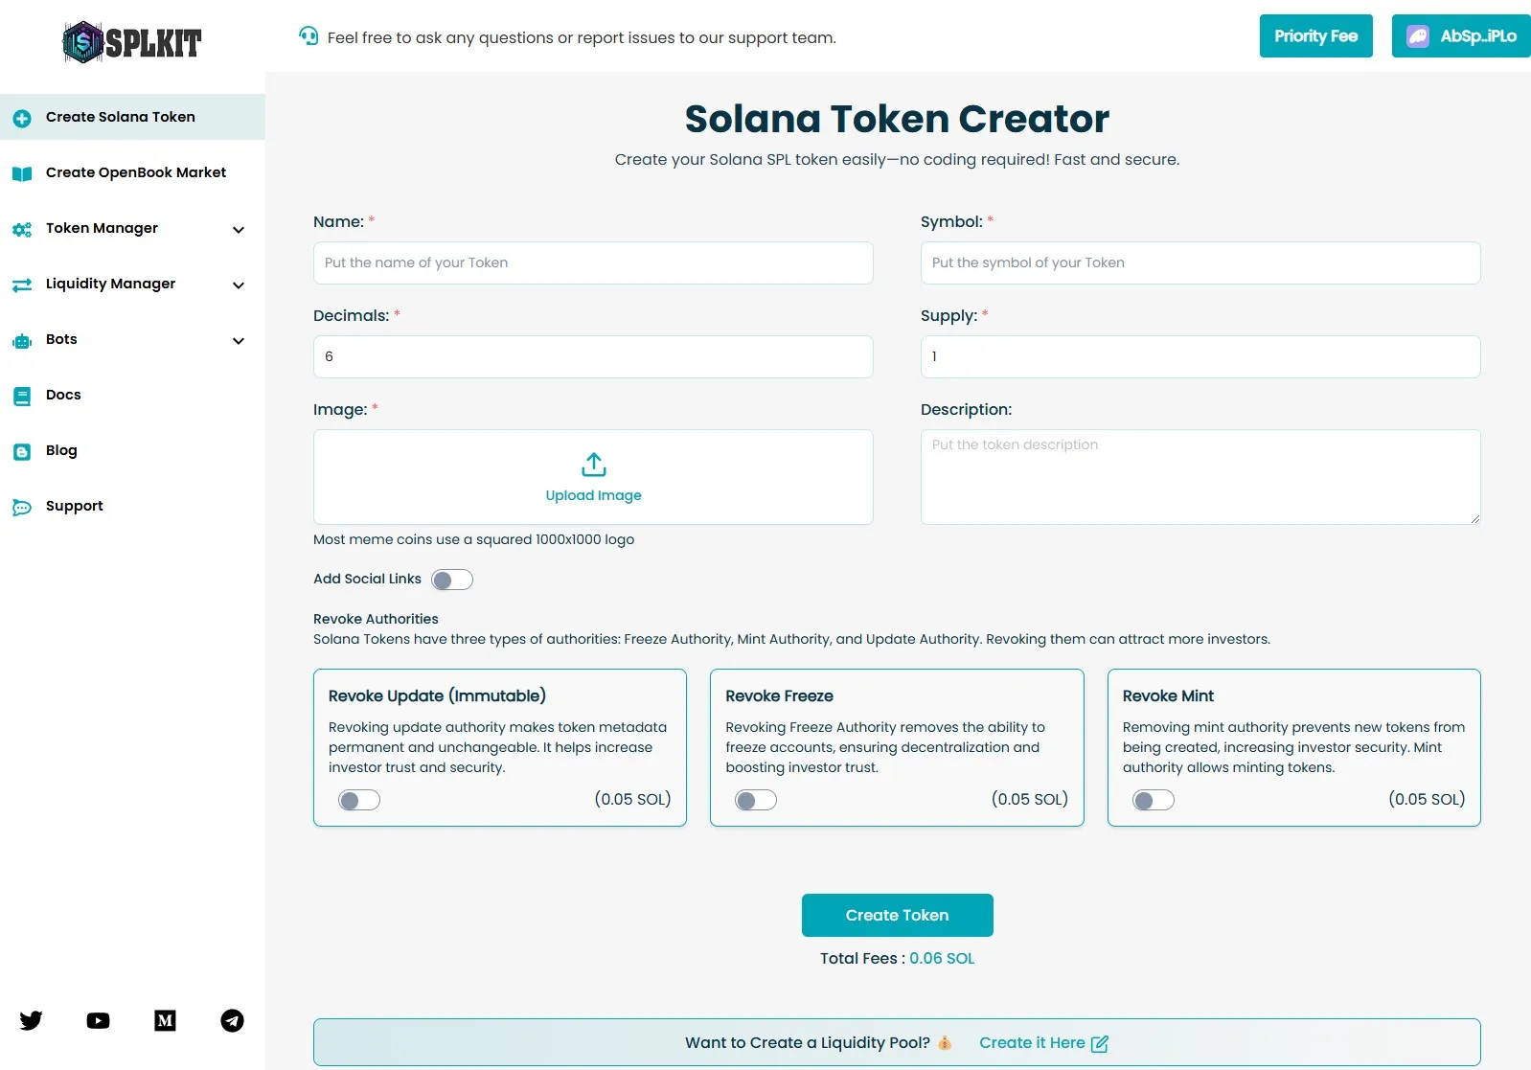Click the description resize handle corner

click(1474, 518)
